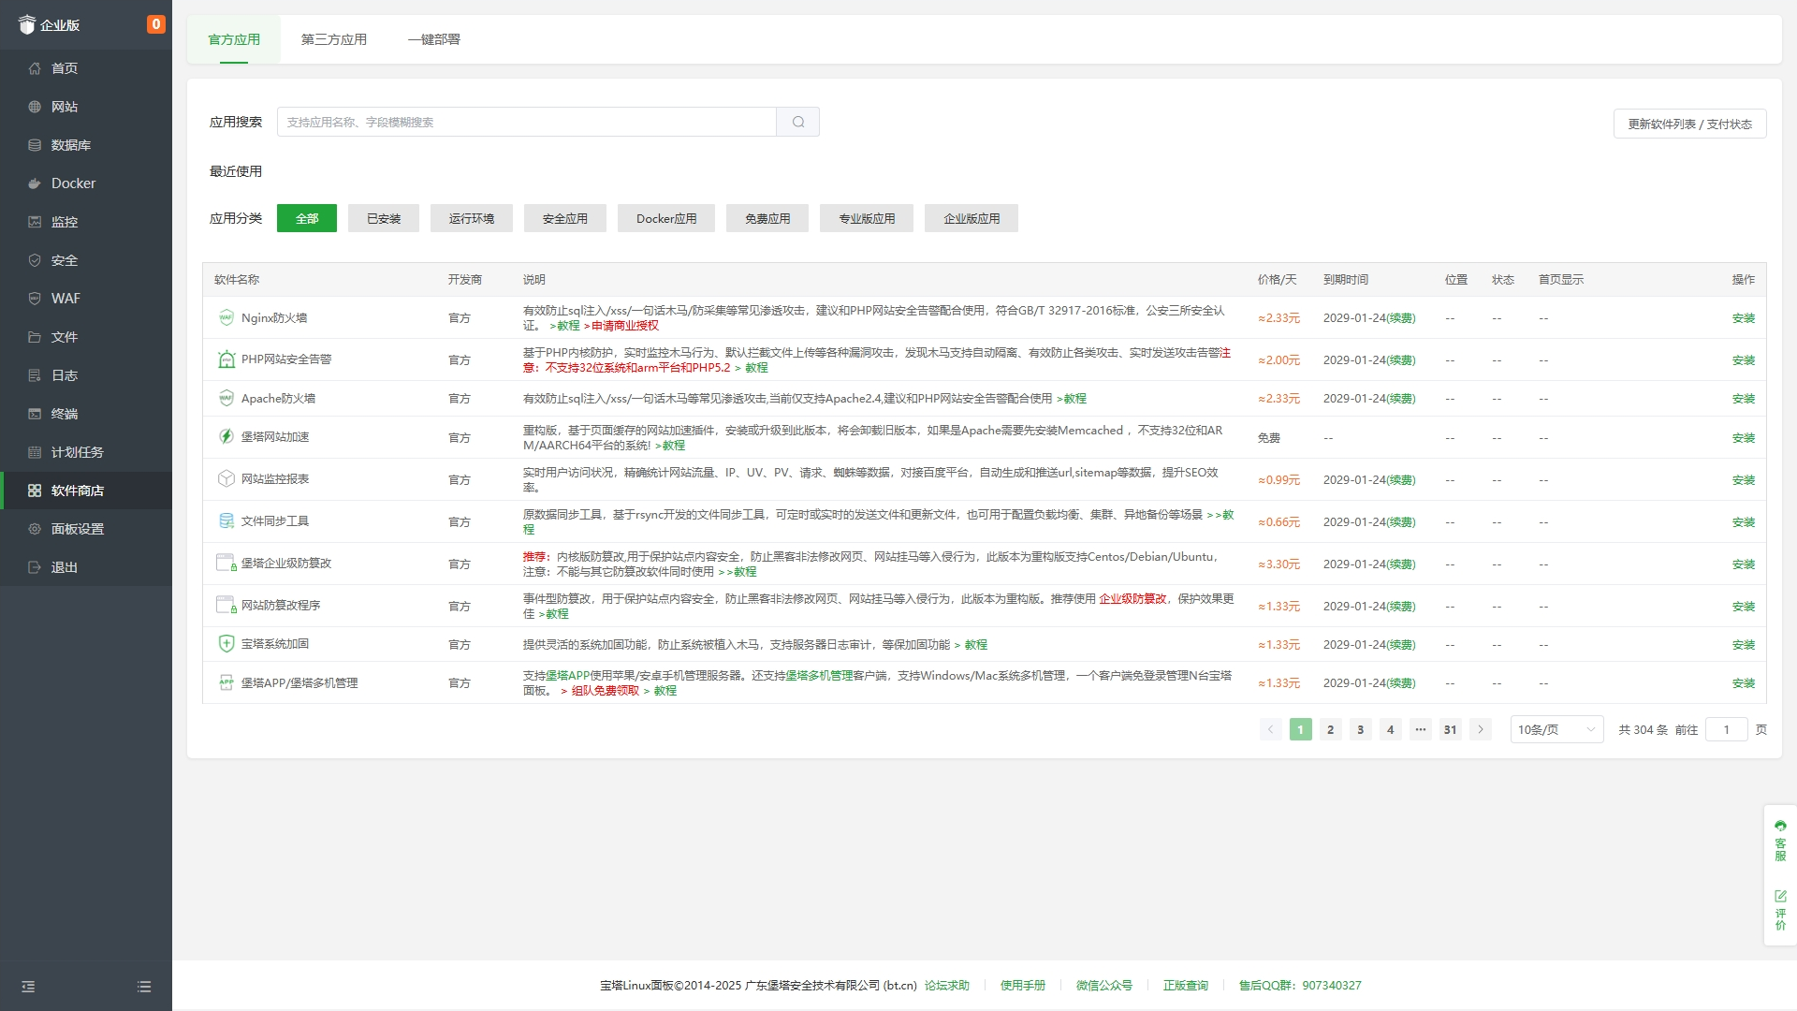Click the Nginx防火墙 app icon

226,317
